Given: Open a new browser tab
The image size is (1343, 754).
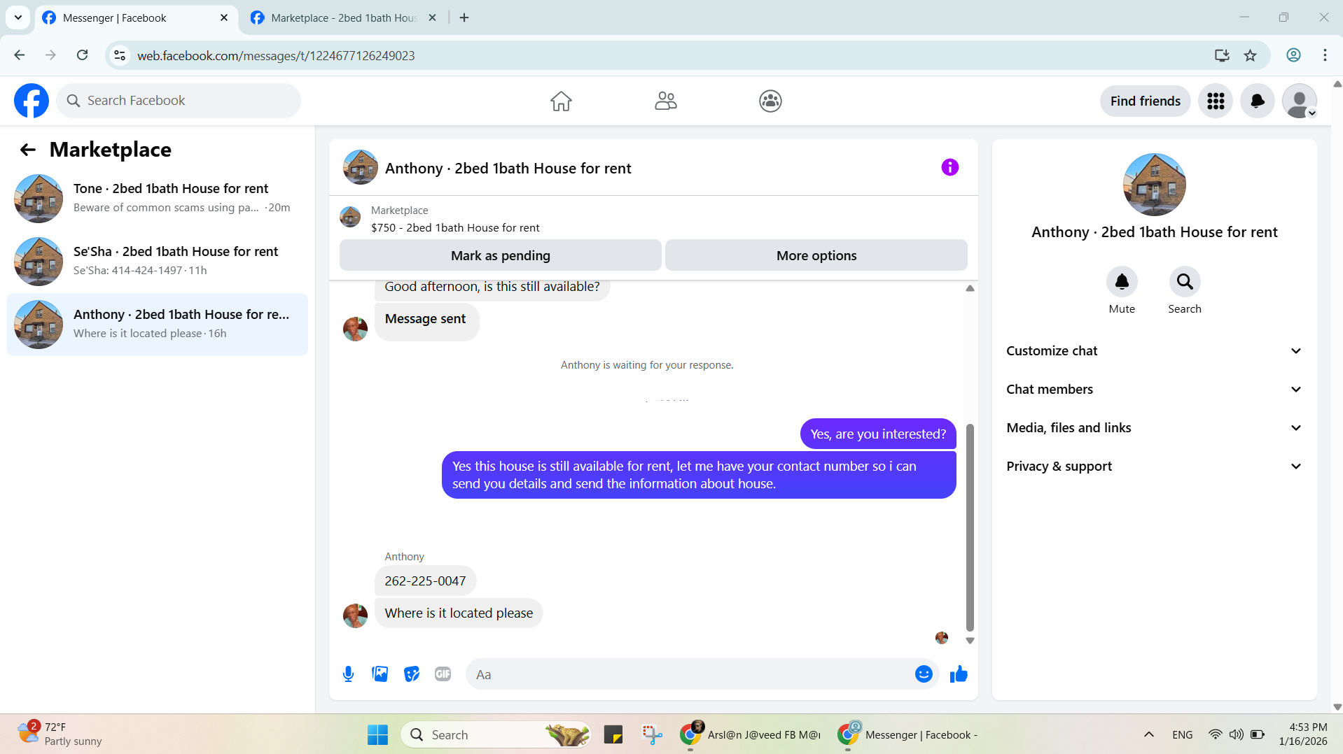Looking at the screenshot, I should (x=464, y=18).
